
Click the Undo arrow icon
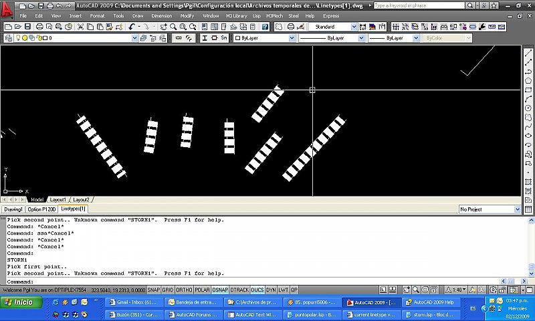[132, 27]
